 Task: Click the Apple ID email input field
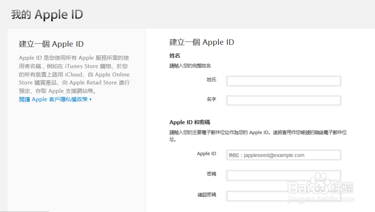[x=283, y=155]
